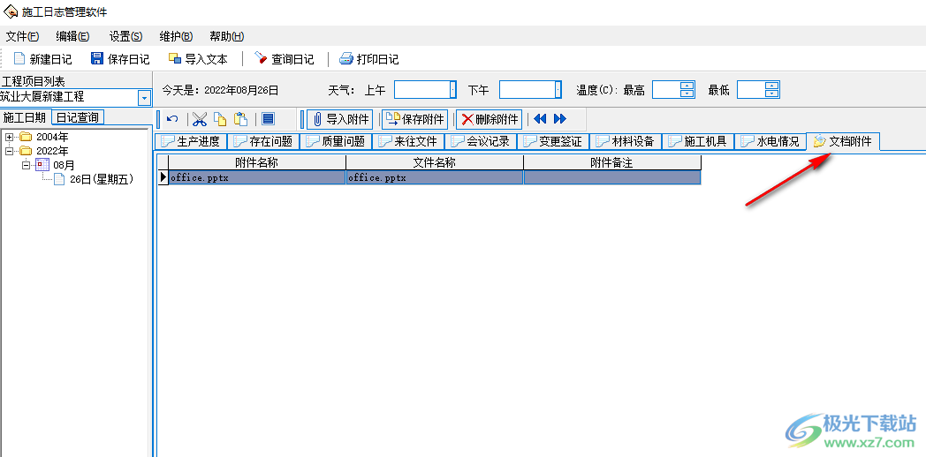Select the 施工日期 tab
This screenshot has width=926, height=457.
[25, 117]
